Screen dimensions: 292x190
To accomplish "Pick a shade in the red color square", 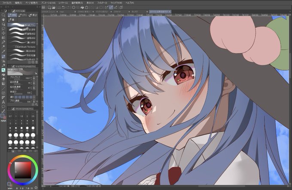I will coord(23,170).
